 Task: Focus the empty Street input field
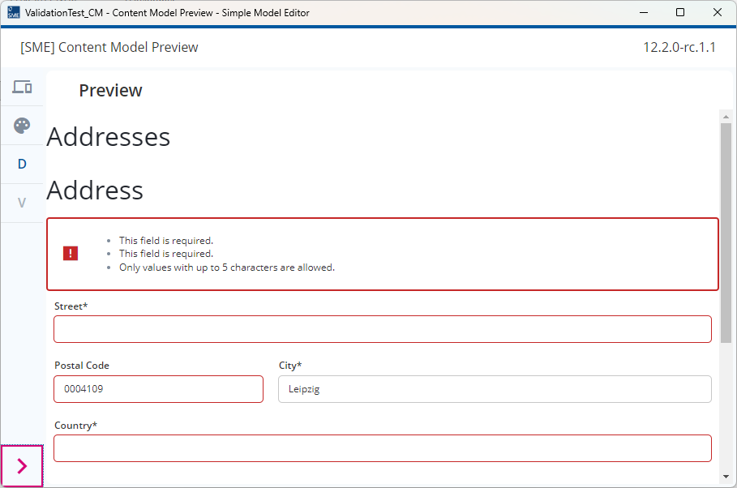[x=383, y=329]
